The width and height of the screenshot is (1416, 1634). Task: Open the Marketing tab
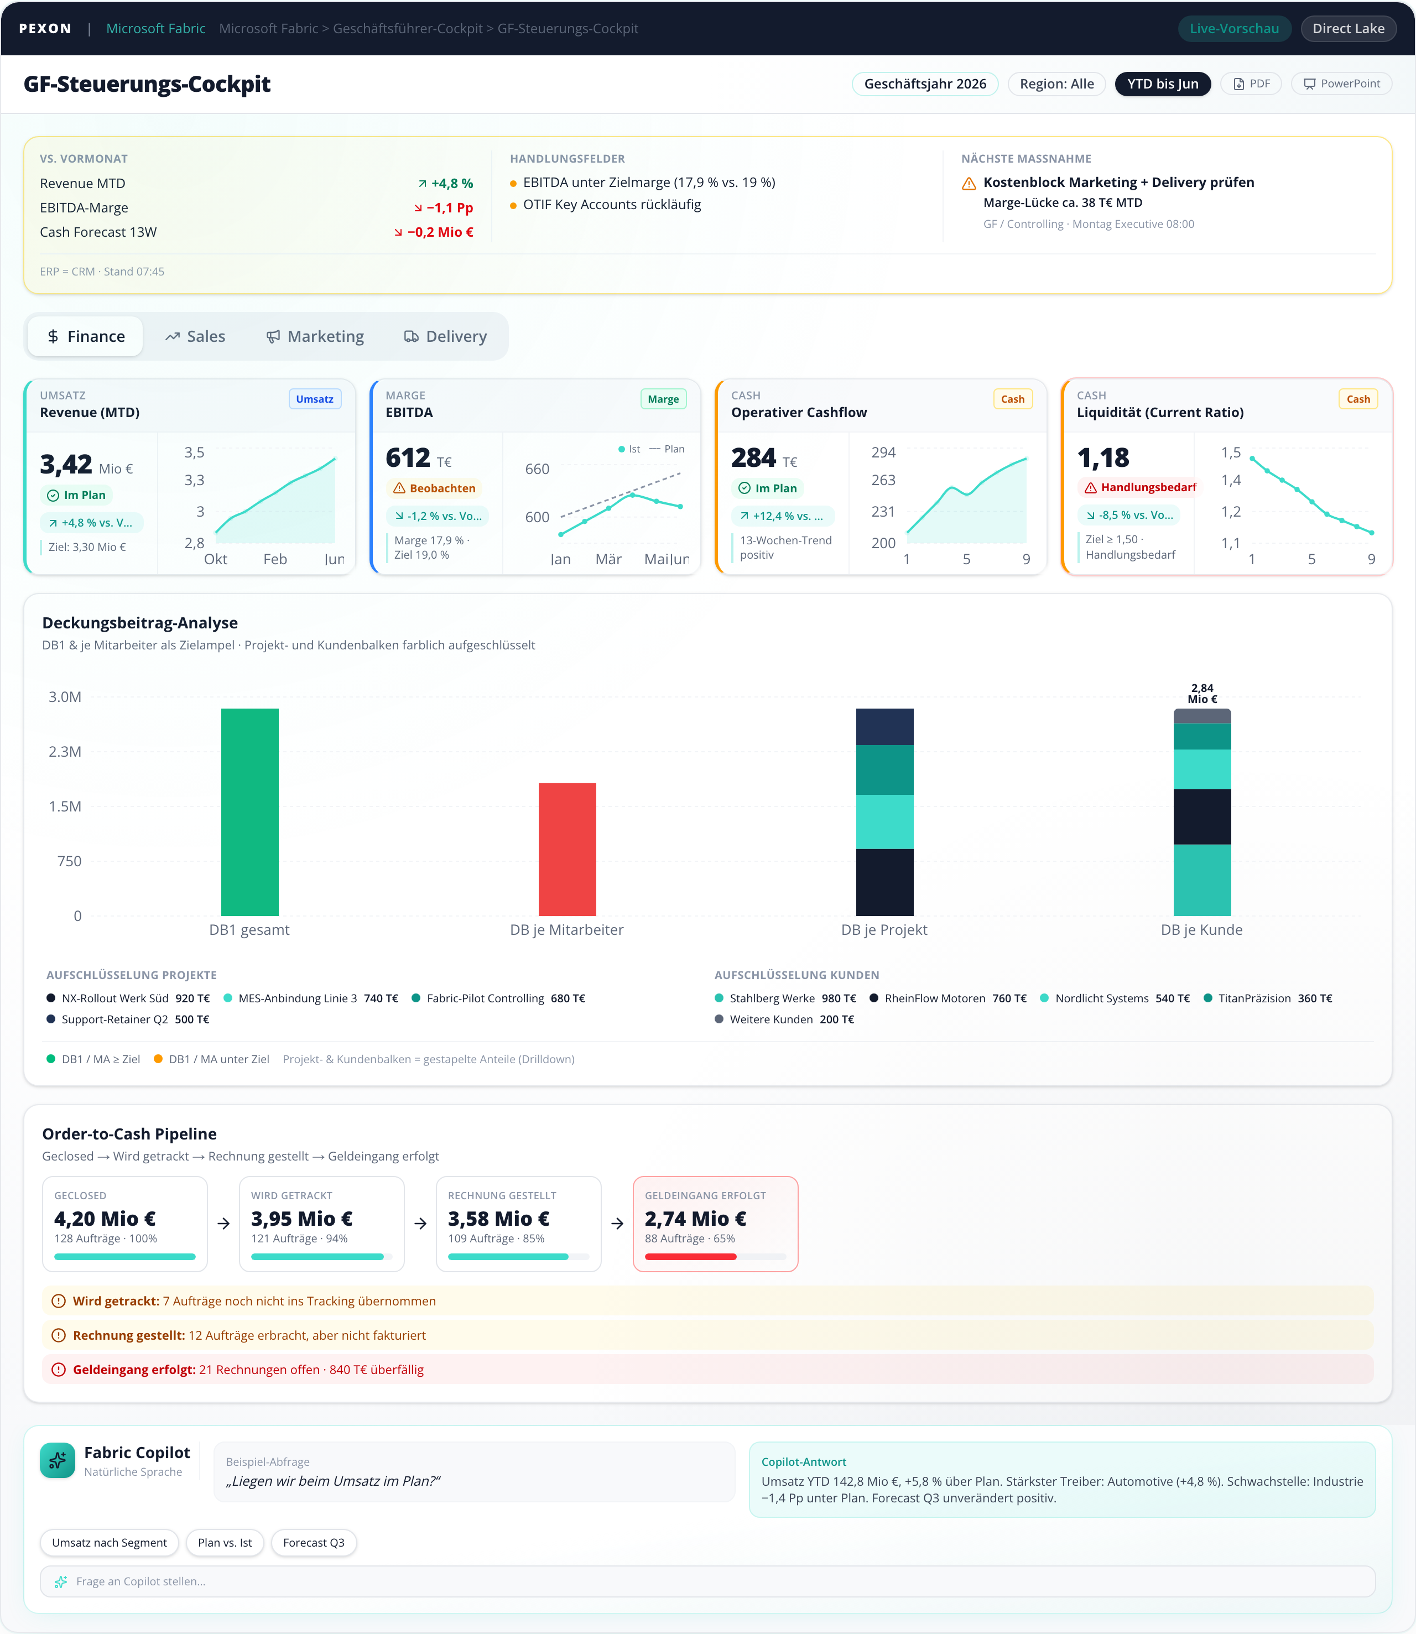click(315, 337)
